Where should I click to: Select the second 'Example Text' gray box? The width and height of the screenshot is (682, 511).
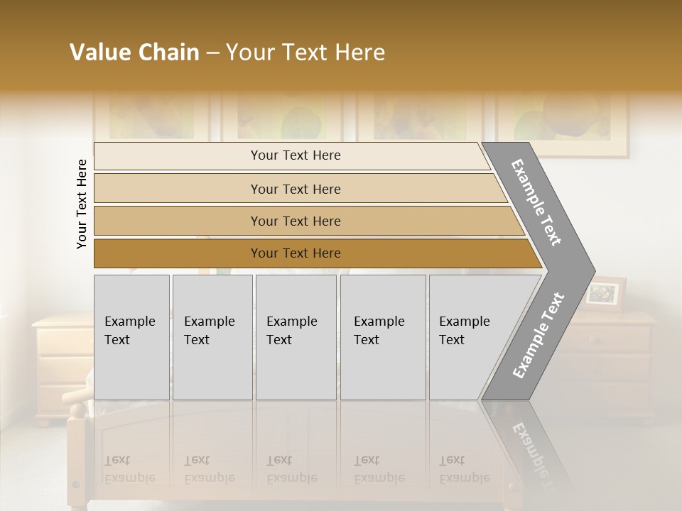click(212, 337)
